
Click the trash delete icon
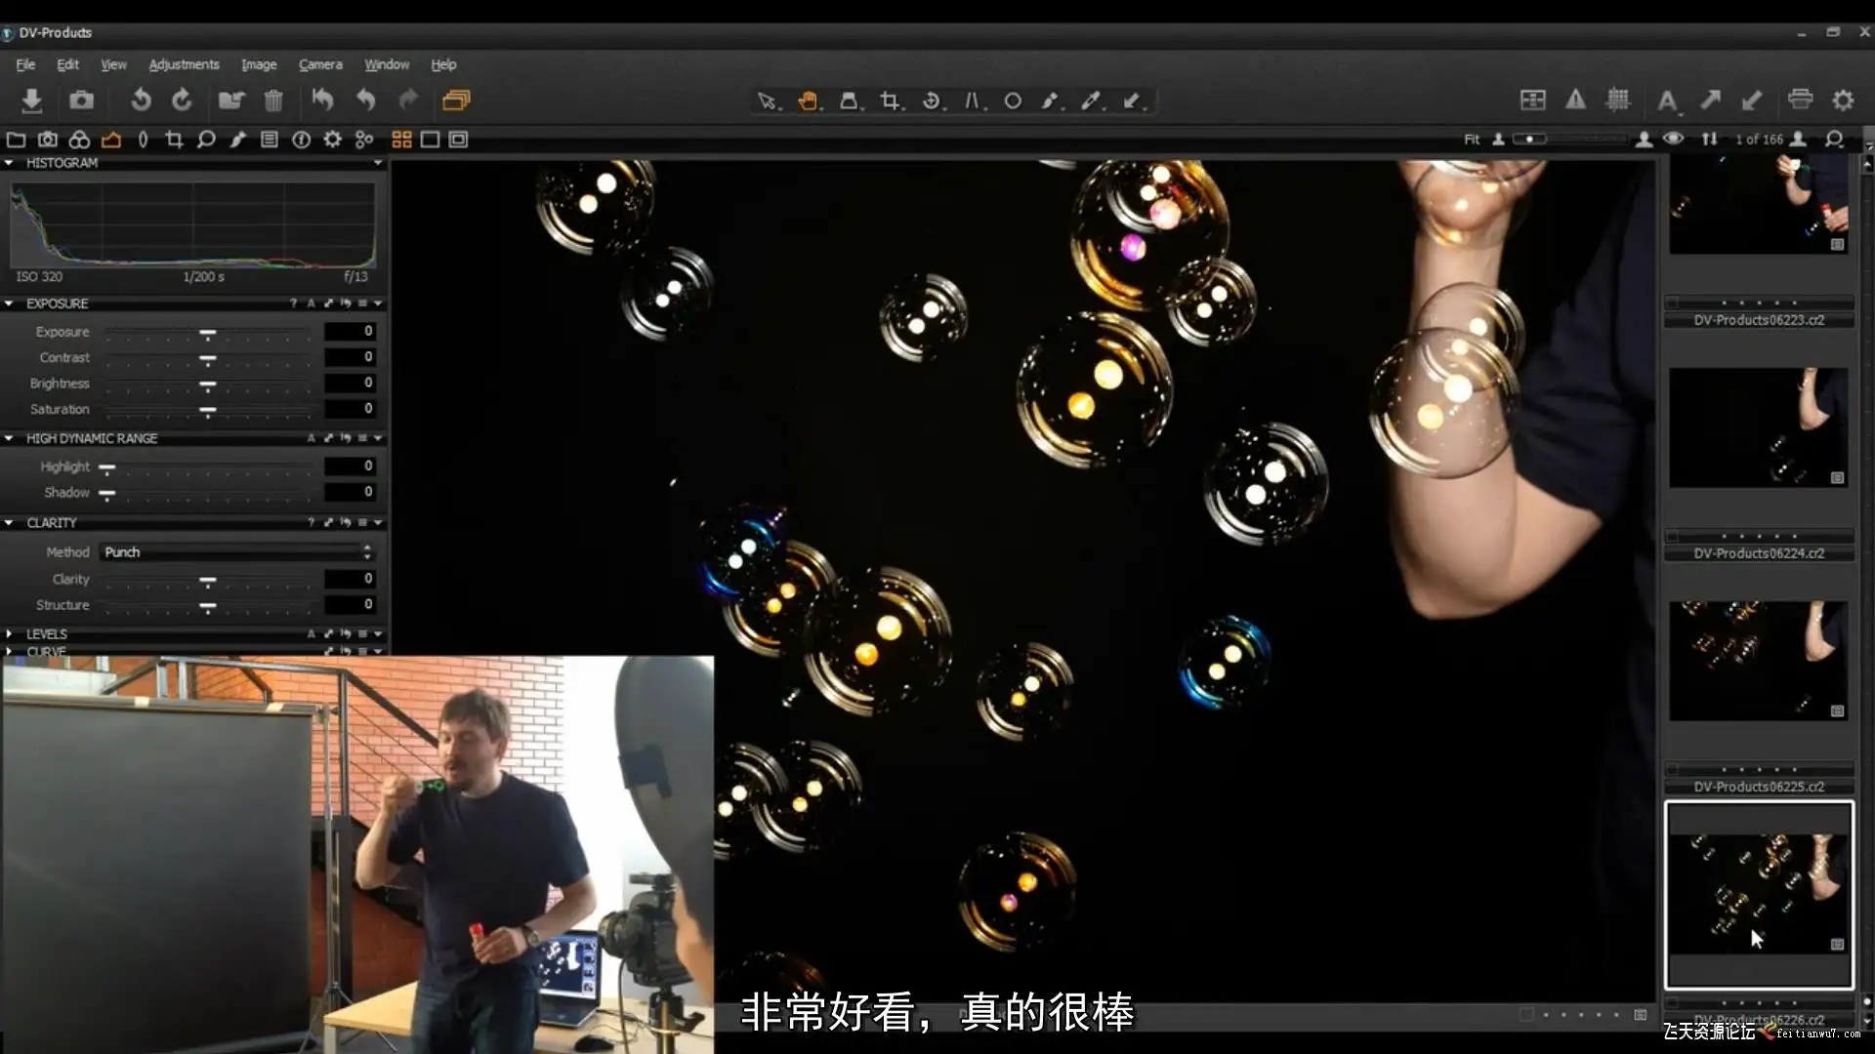(273, 101)
